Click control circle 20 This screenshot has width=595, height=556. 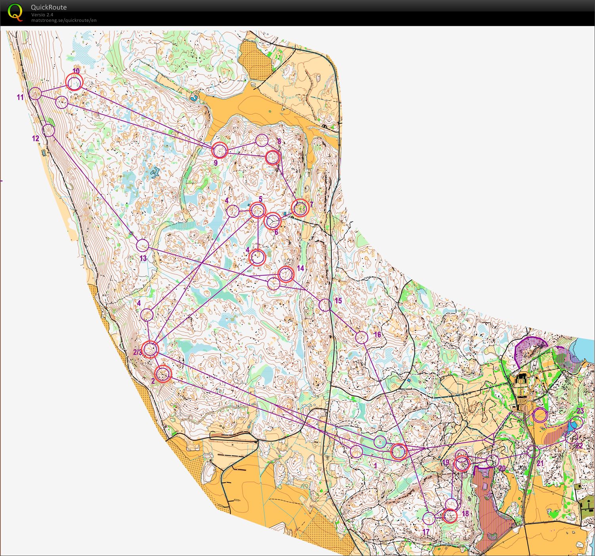click(x=492, y=461)
